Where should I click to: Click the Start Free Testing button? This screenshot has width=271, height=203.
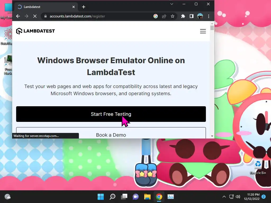(x=111, y=114)
